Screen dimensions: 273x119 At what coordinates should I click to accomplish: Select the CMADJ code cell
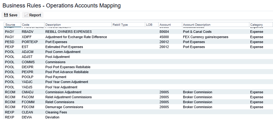click(x=27, y=92)
